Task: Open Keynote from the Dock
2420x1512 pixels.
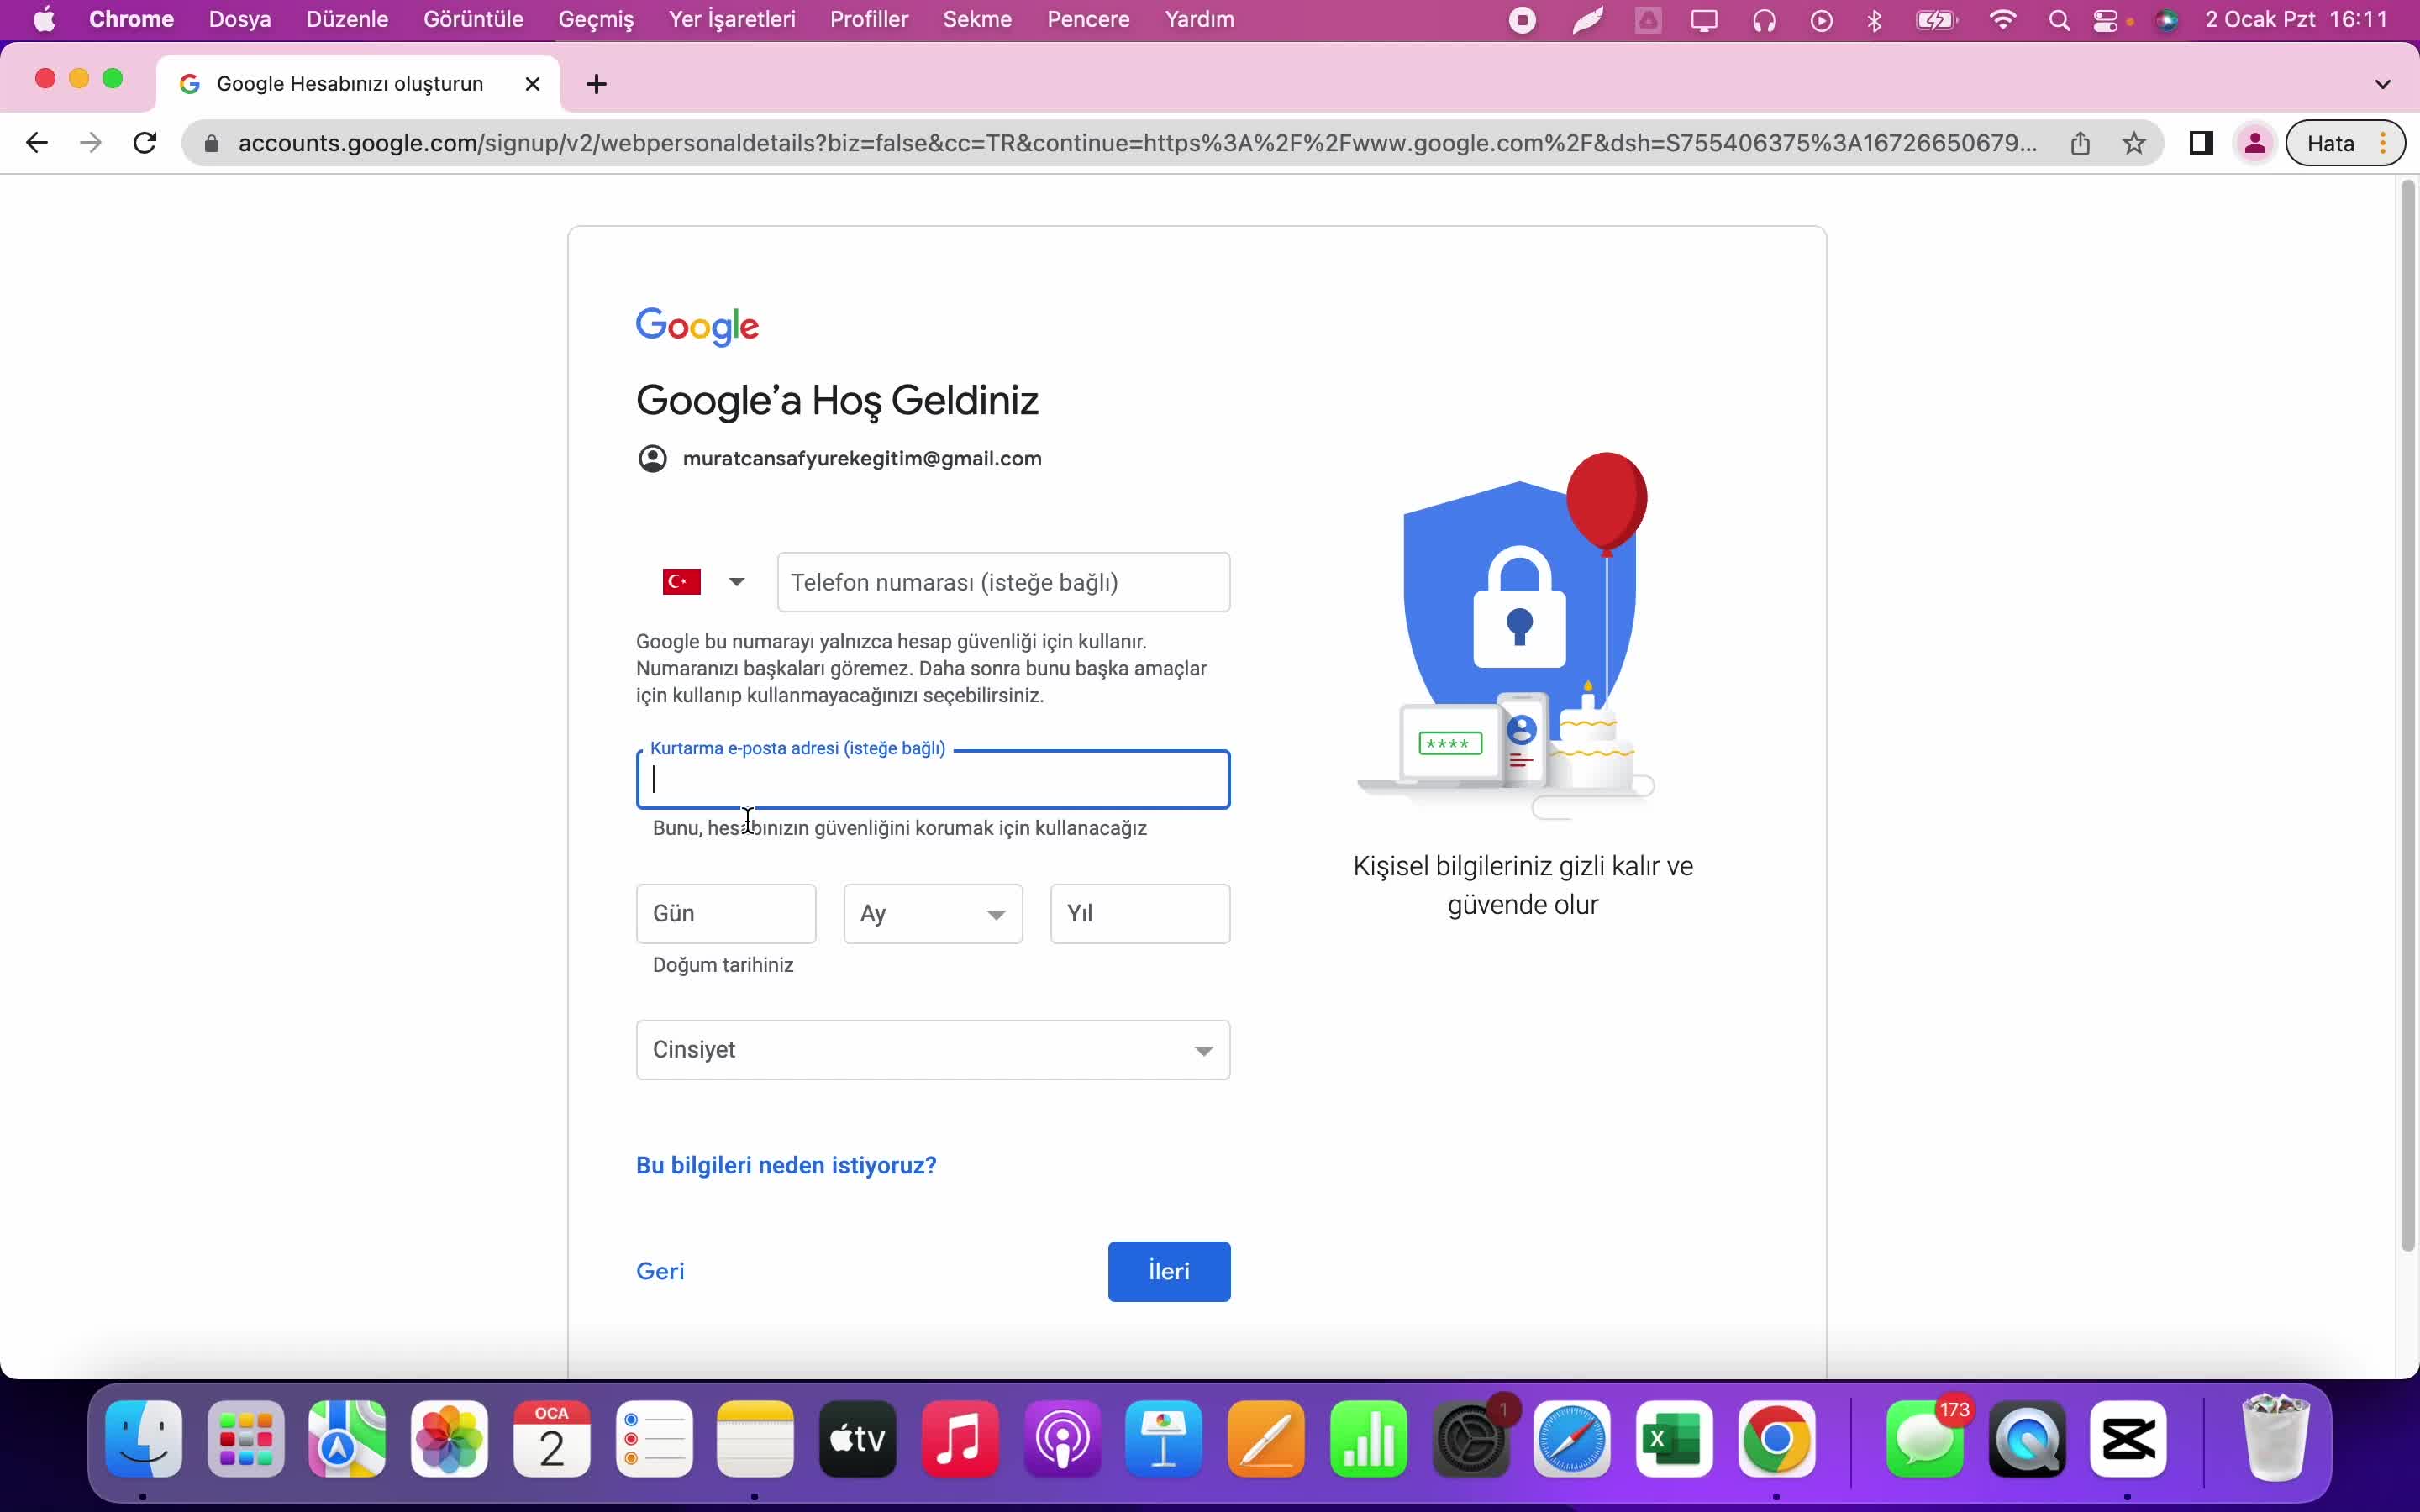Action: [1164, 1440]
